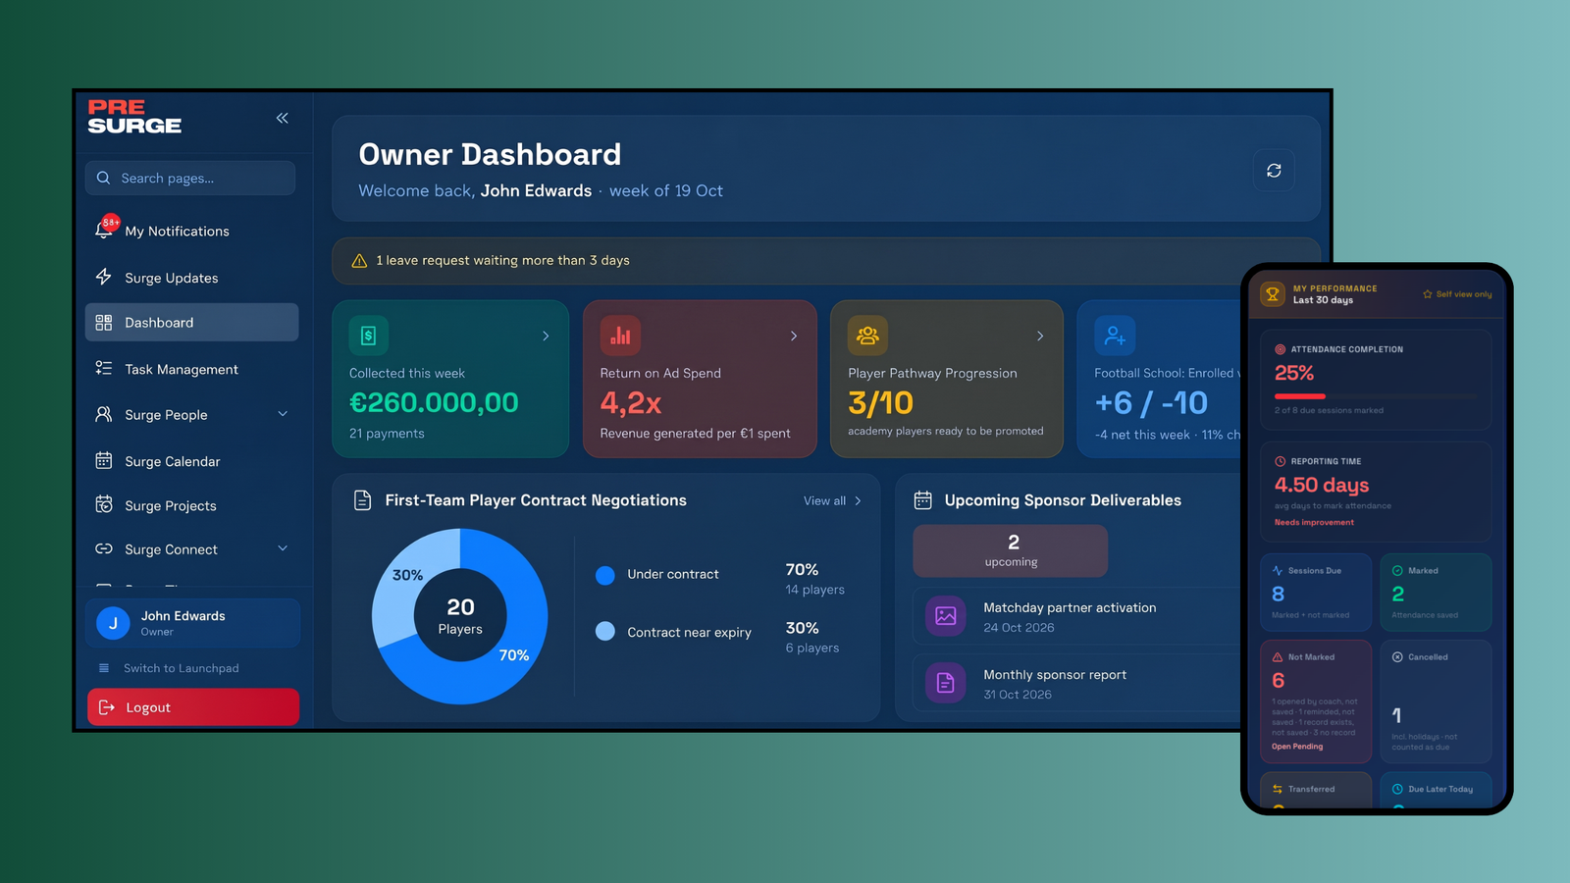
Task: Click the Surge Projects icon in sidebar
Action: click(x=104, y=504)
